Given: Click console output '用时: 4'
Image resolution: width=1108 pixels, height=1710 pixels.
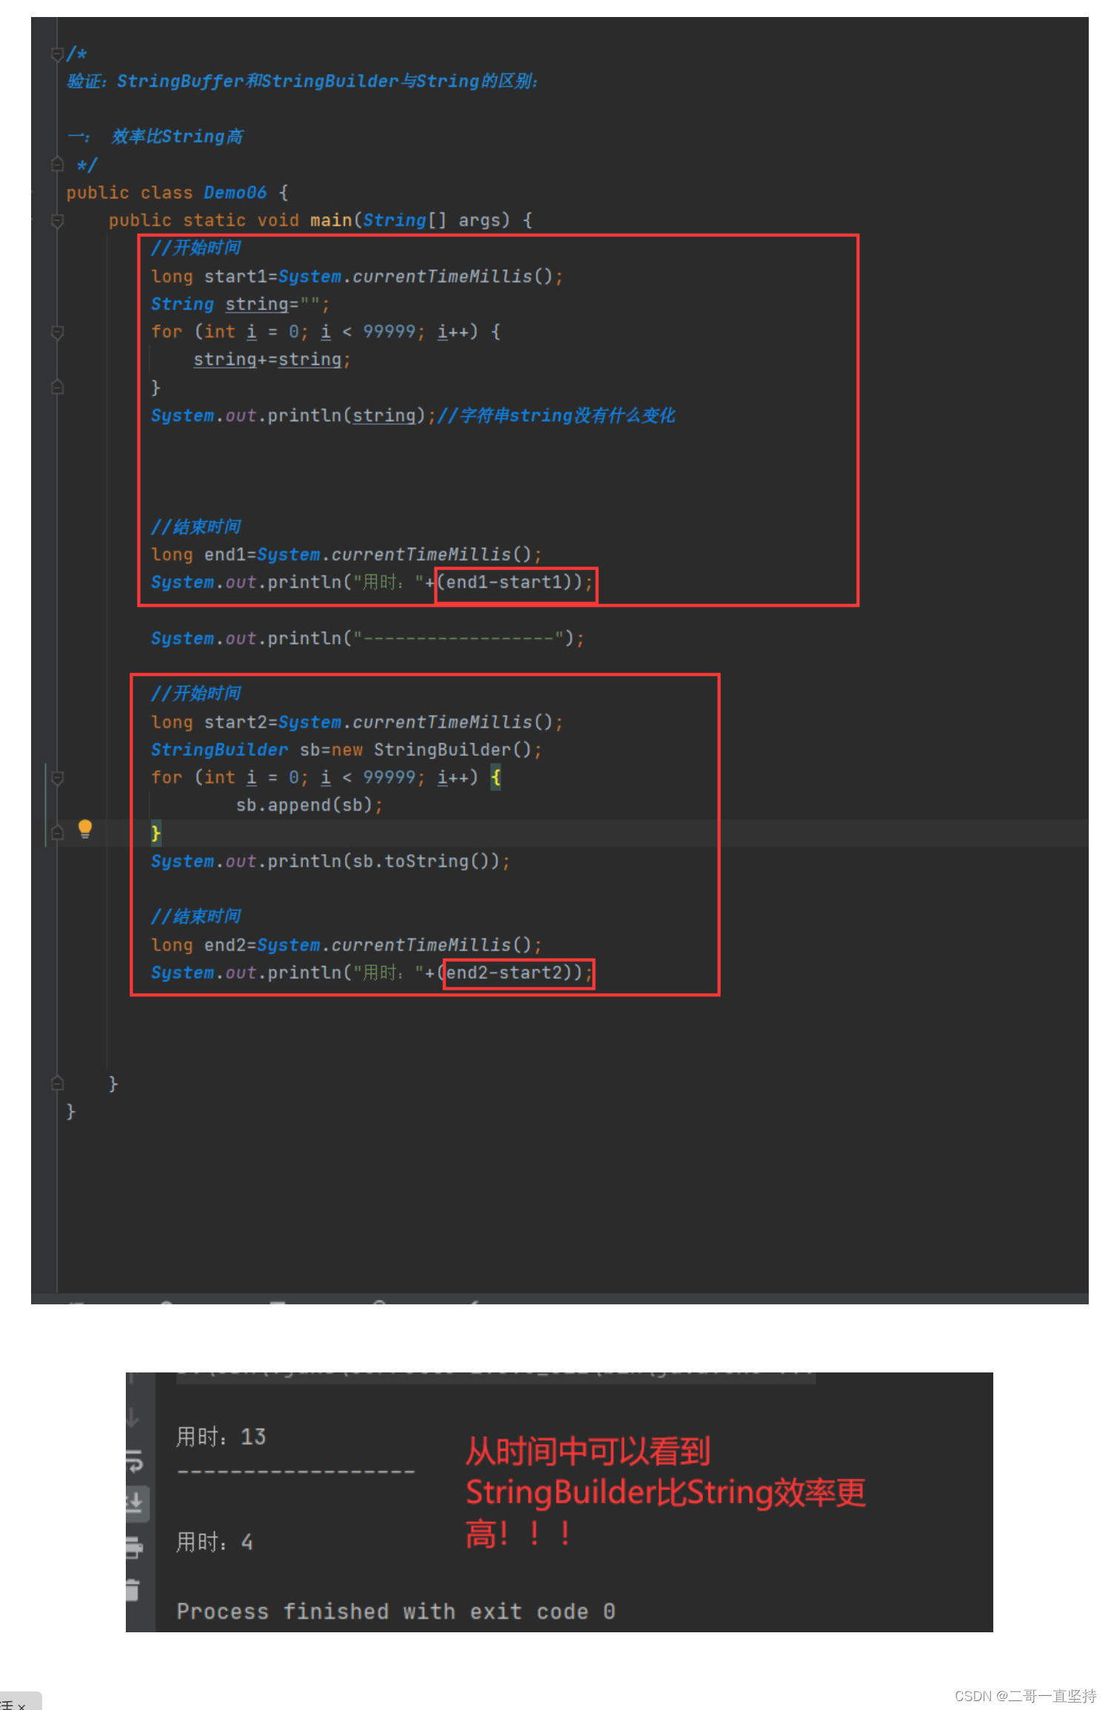Looking at the screenshot, I should coord(215,1542).
